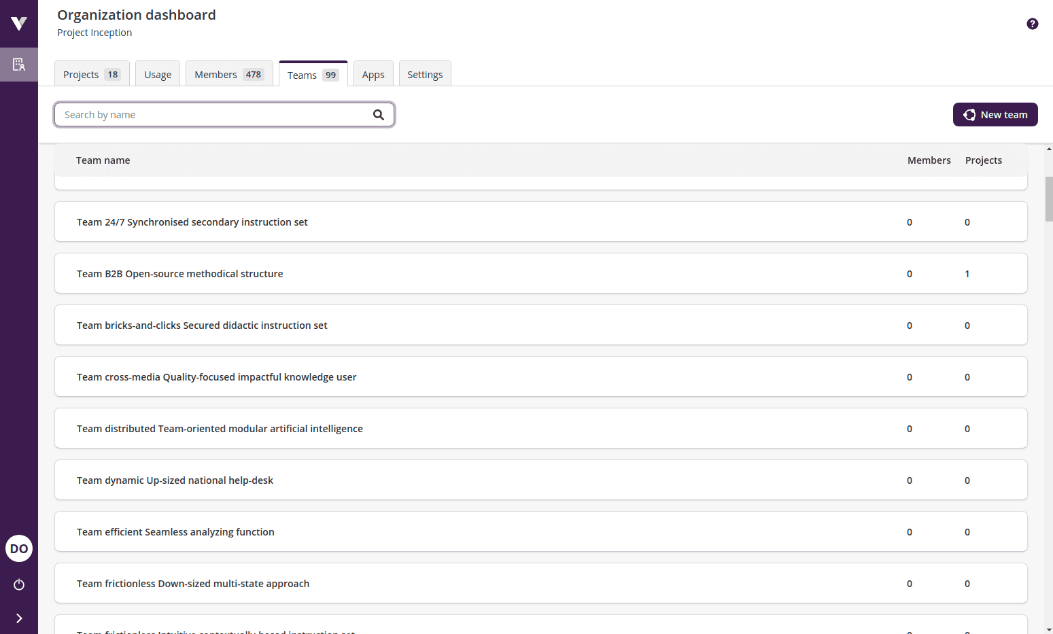The image size is (1053, 634).
Task: Switch to the Projects tab
Action: (x=92, y=75)
